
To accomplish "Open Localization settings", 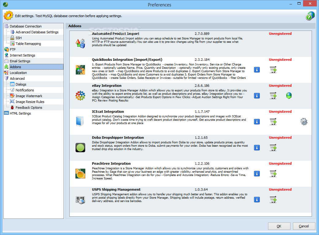I will pyautogui.click(x=18, y=73).
